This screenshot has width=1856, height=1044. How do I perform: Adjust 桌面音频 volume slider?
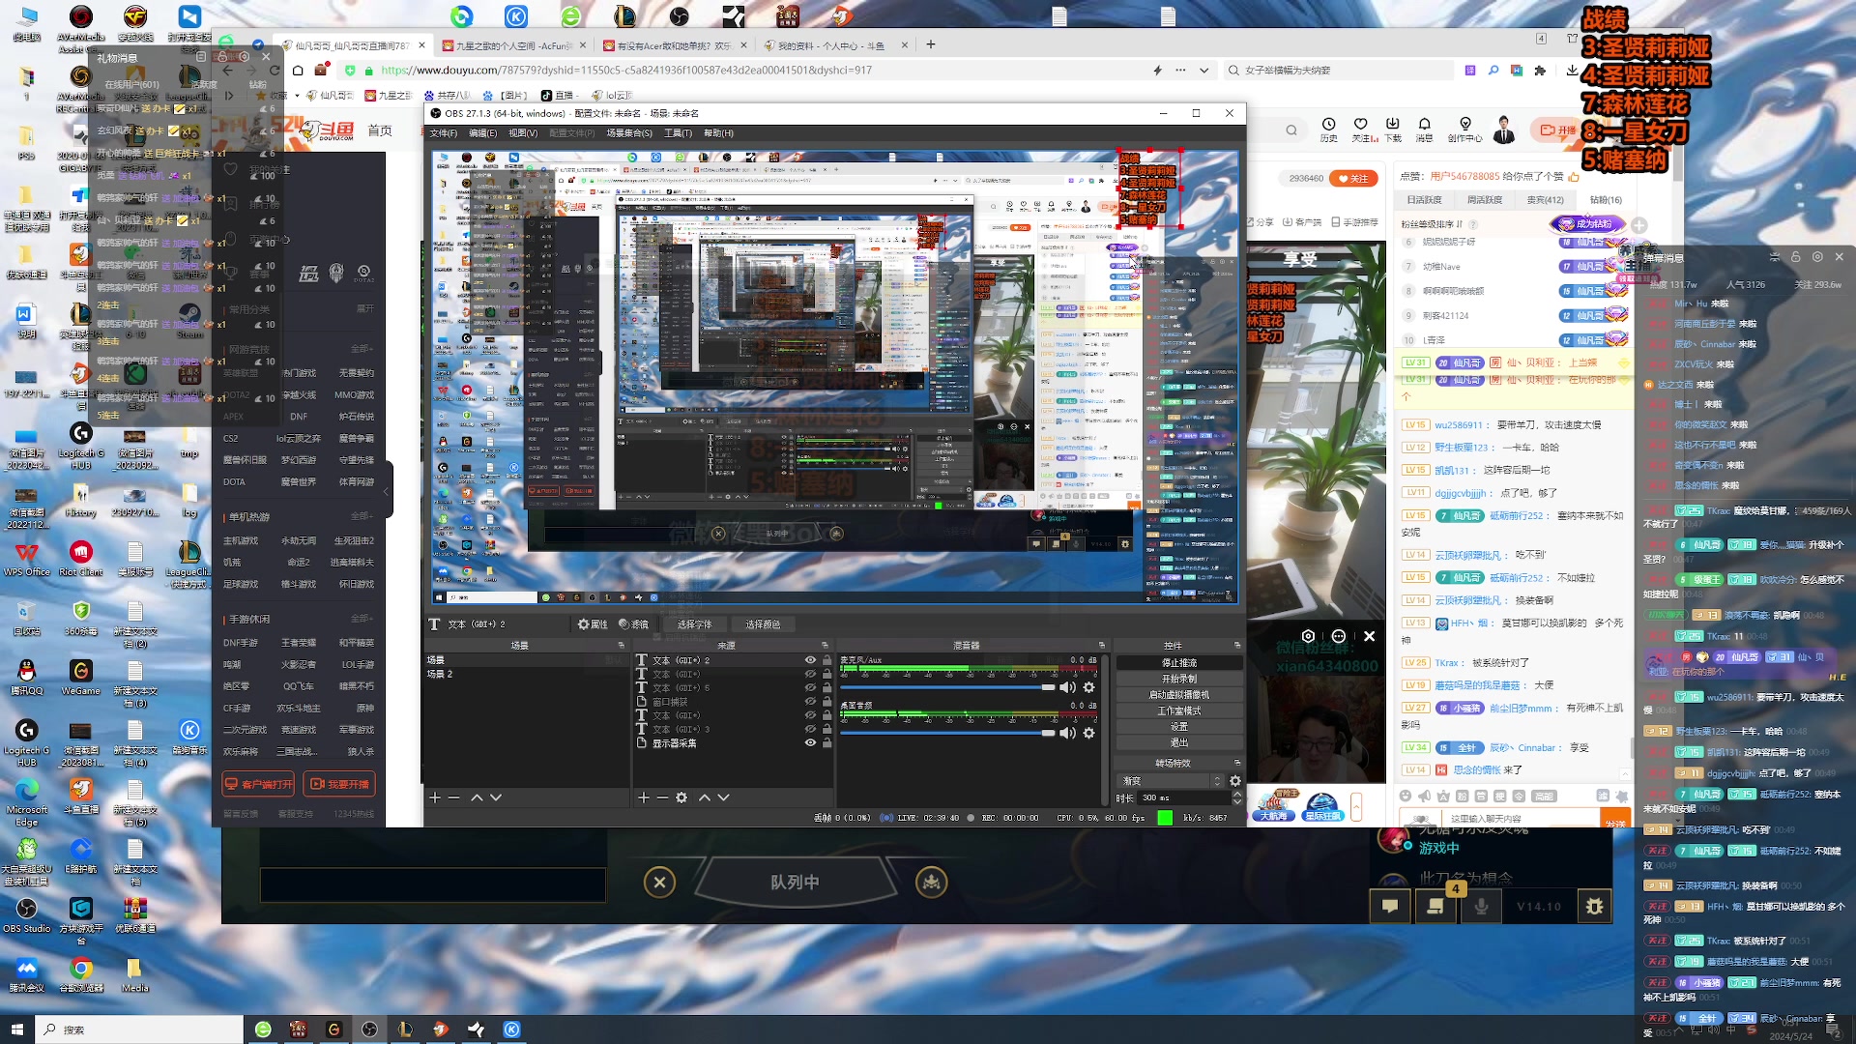coord(948,733)
